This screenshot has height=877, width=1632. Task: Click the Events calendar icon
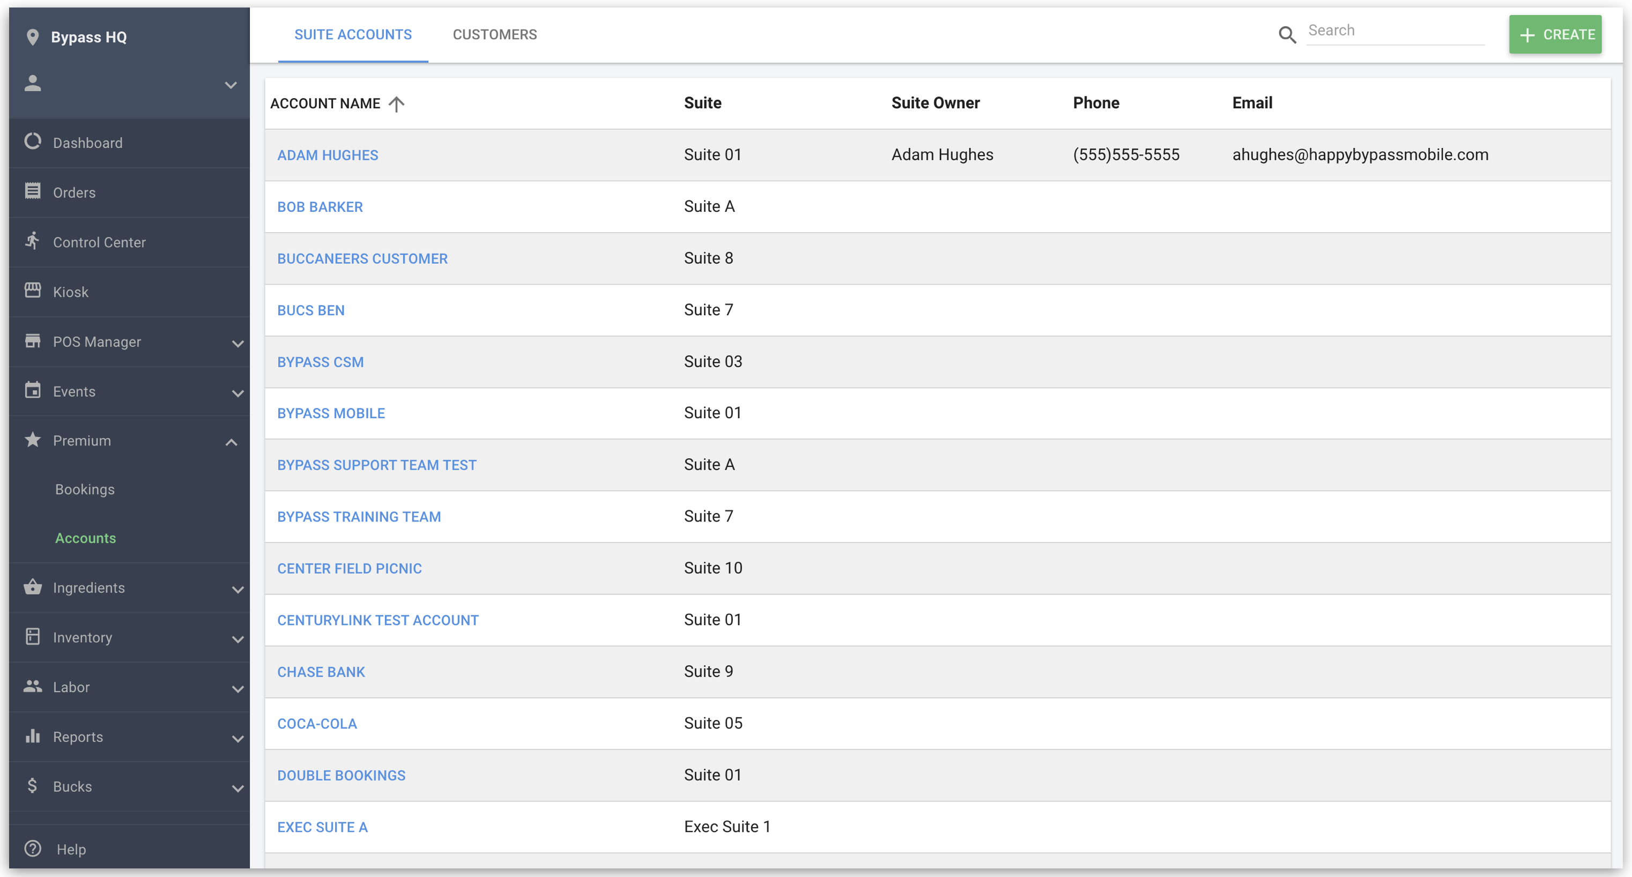(x=33, y=390)
